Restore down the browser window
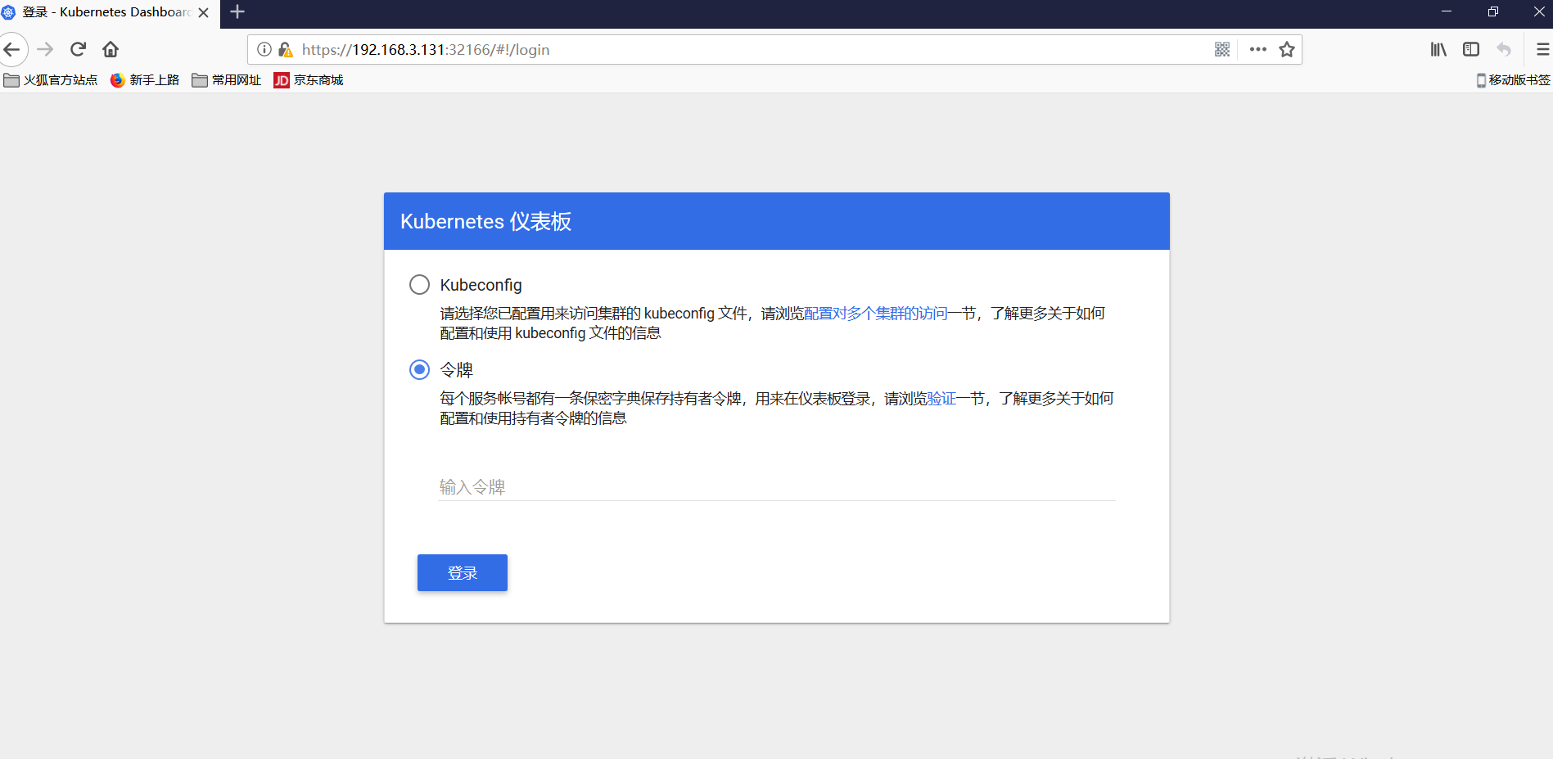 (x=1493, y=11)
